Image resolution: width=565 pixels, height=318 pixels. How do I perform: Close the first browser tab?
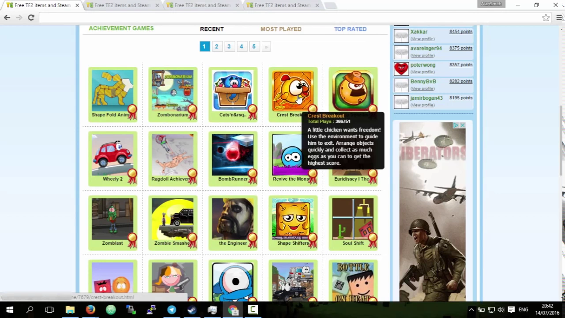[77, 5]
